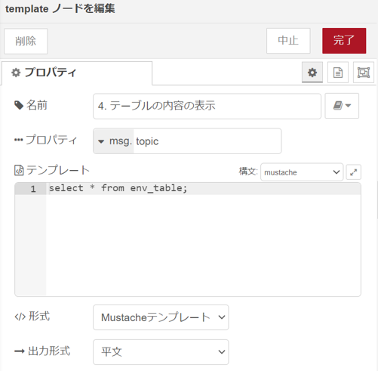
Task: Open node properties gear icon
Action: pos(312,73)
